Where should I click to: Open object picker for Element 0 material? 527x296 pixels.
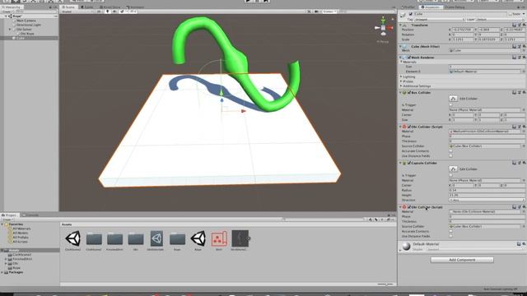click(x=524, y=72)
